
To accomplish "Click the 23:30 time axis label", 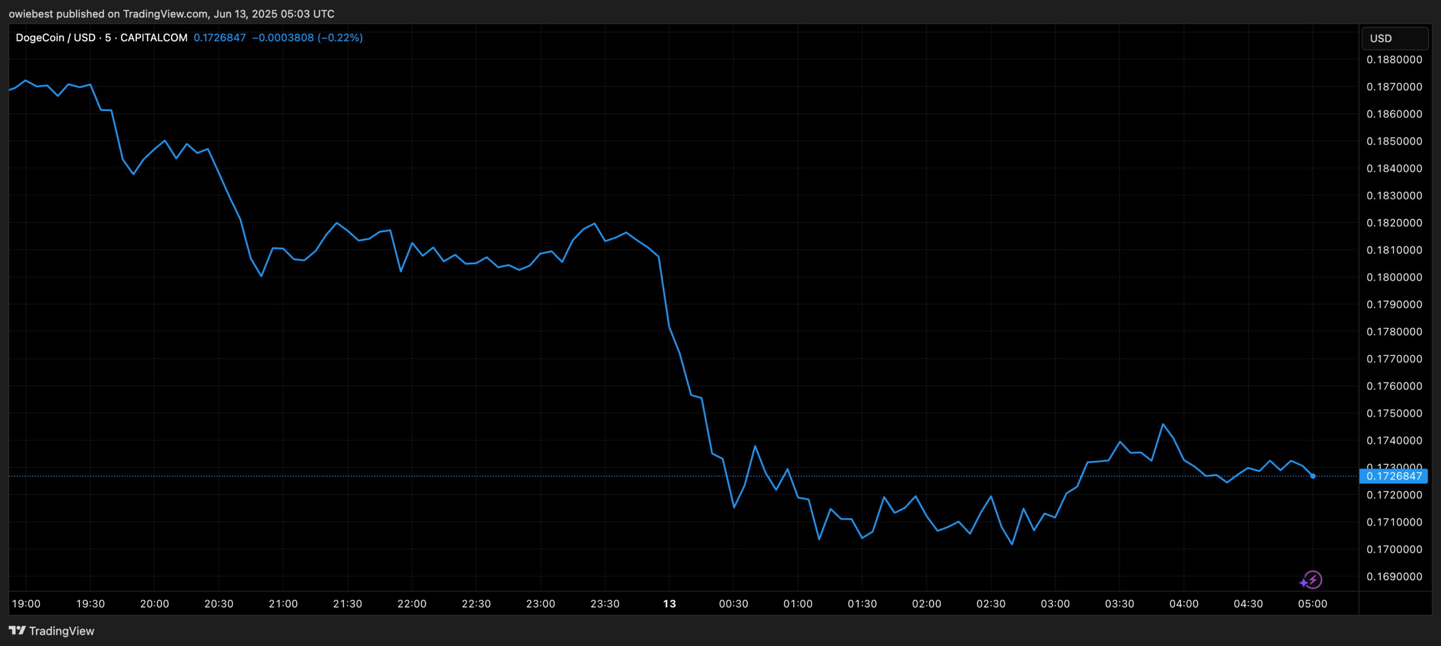I will [605, 604].
